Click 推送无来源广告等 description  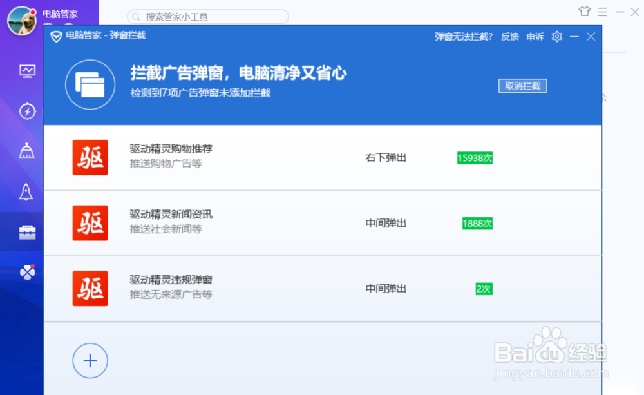tap(171, 294)
